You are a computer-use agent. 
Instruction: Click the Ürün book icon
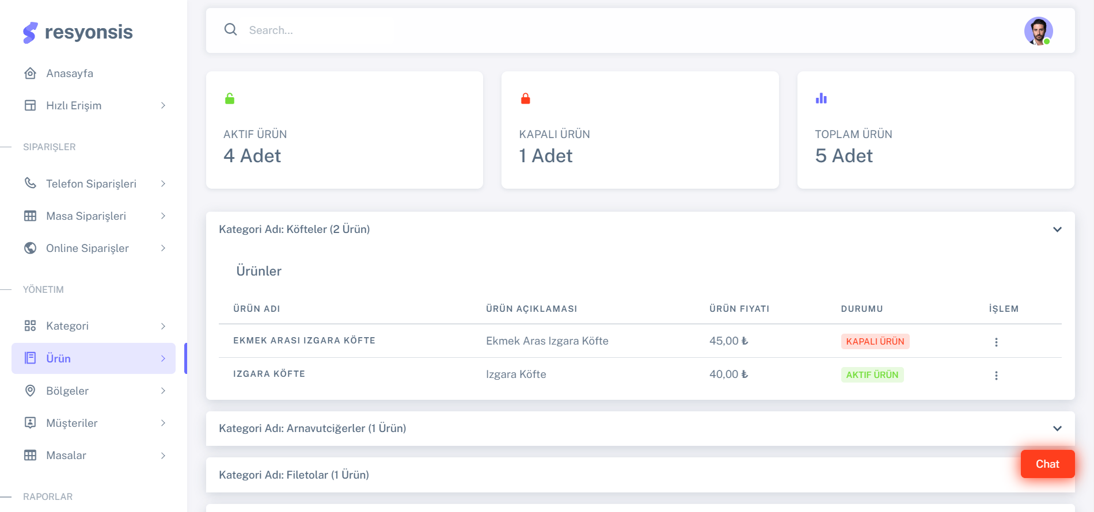31,358
